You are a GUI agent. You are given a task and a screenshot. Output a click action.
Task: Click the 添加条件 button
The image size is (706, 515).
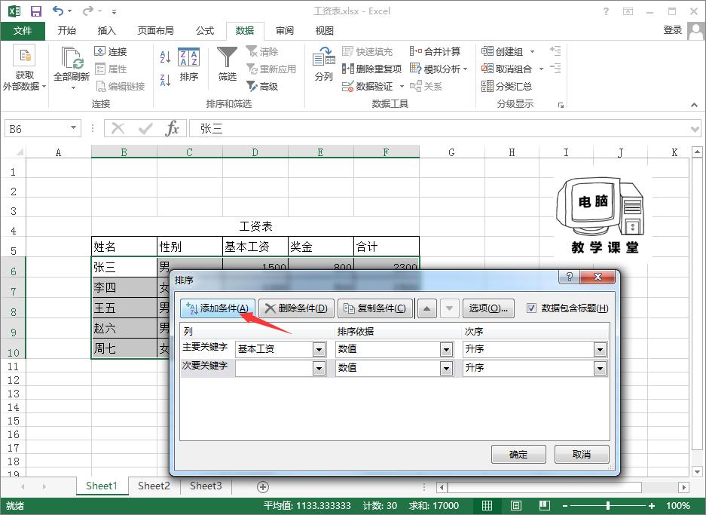click(219, 308)
